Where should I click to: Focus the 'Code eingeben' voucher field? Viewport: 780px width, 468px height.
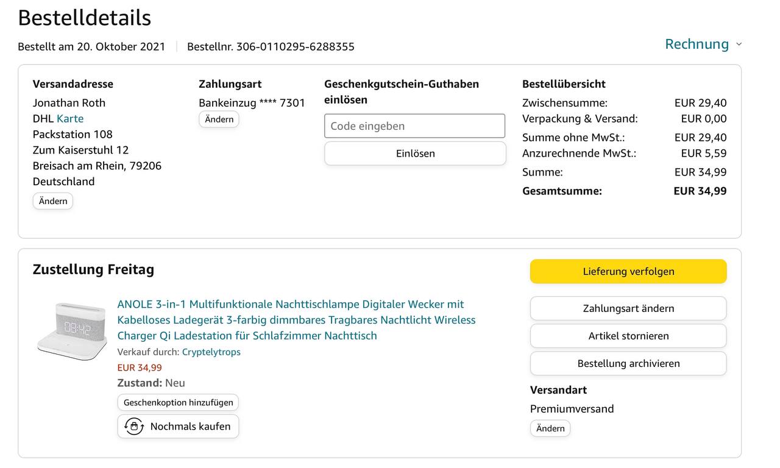414,126
